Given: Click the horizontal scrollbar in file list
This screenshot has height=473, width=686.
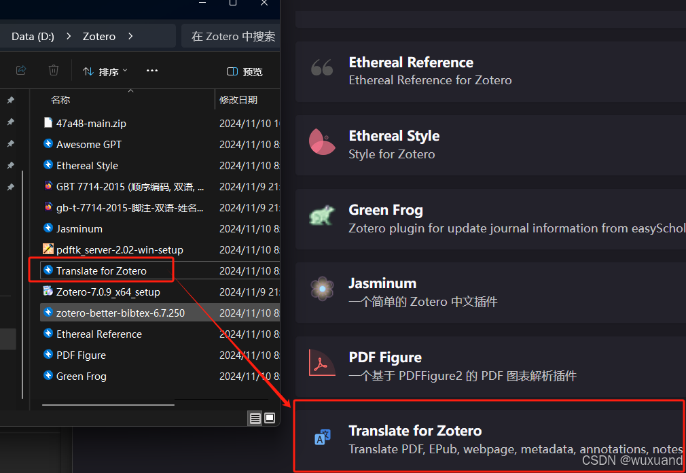Looking at the screenshot, I should 108,405.
